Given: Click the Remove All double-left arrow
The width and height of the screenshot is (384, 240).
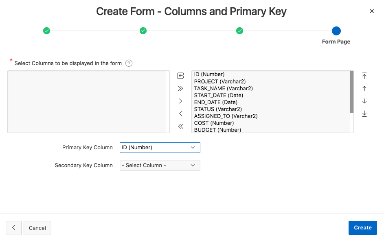Looking at the screenshot, I should point(181,126).
